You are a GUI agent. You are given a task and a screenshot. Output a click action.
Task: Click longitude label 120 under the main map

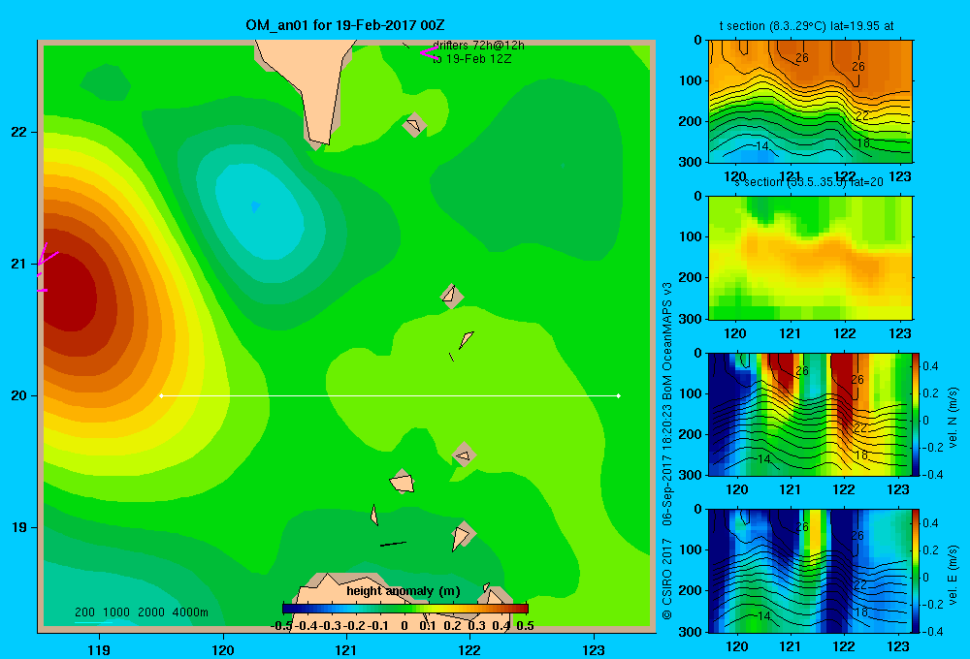(x=223, y=649)
